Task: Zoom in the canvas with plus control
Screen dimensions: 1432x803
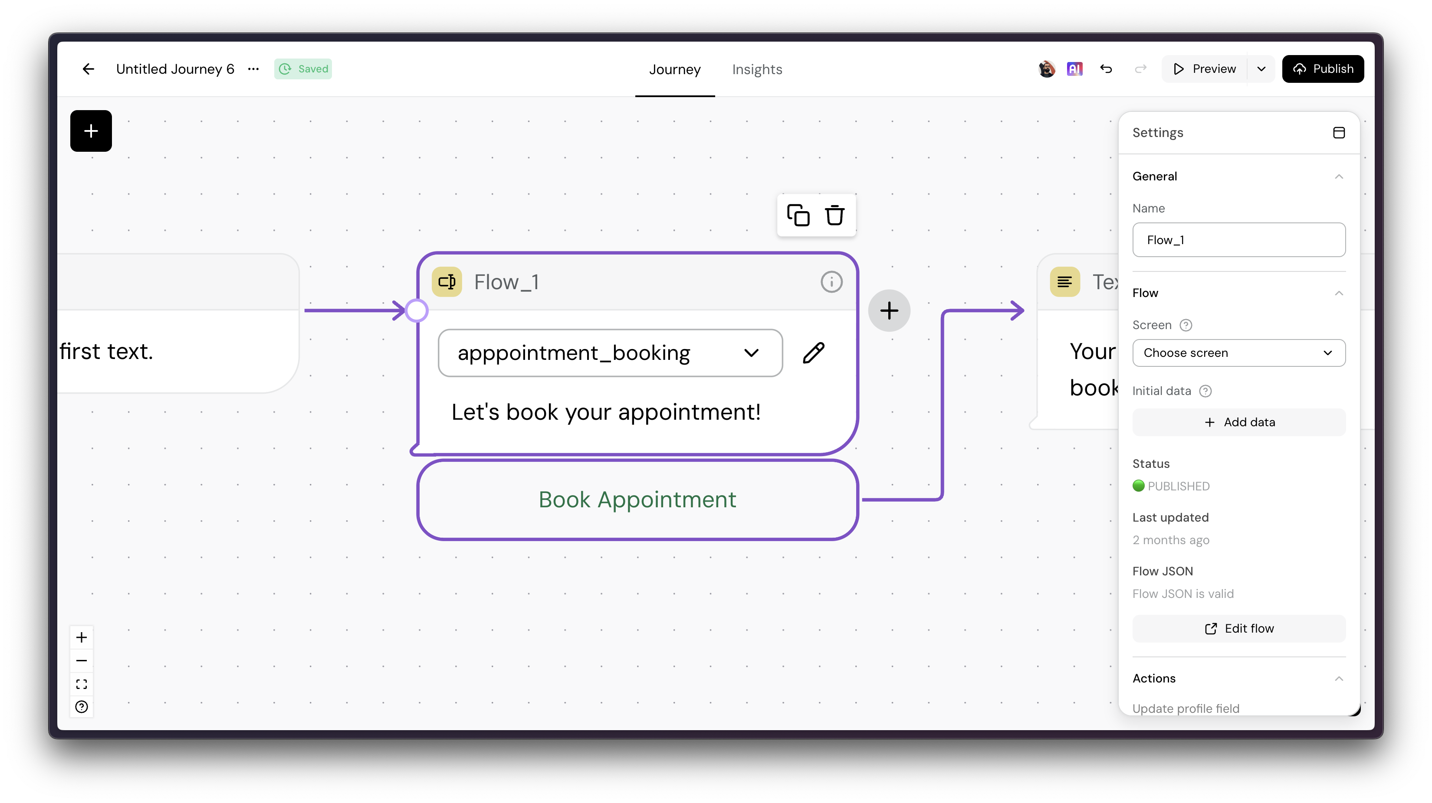Action: 82,637
